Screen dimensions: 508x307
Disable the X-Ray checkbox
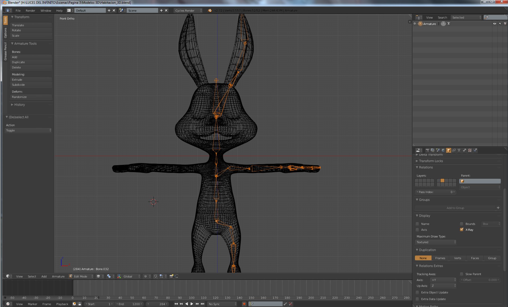click(x=462, y=229)
